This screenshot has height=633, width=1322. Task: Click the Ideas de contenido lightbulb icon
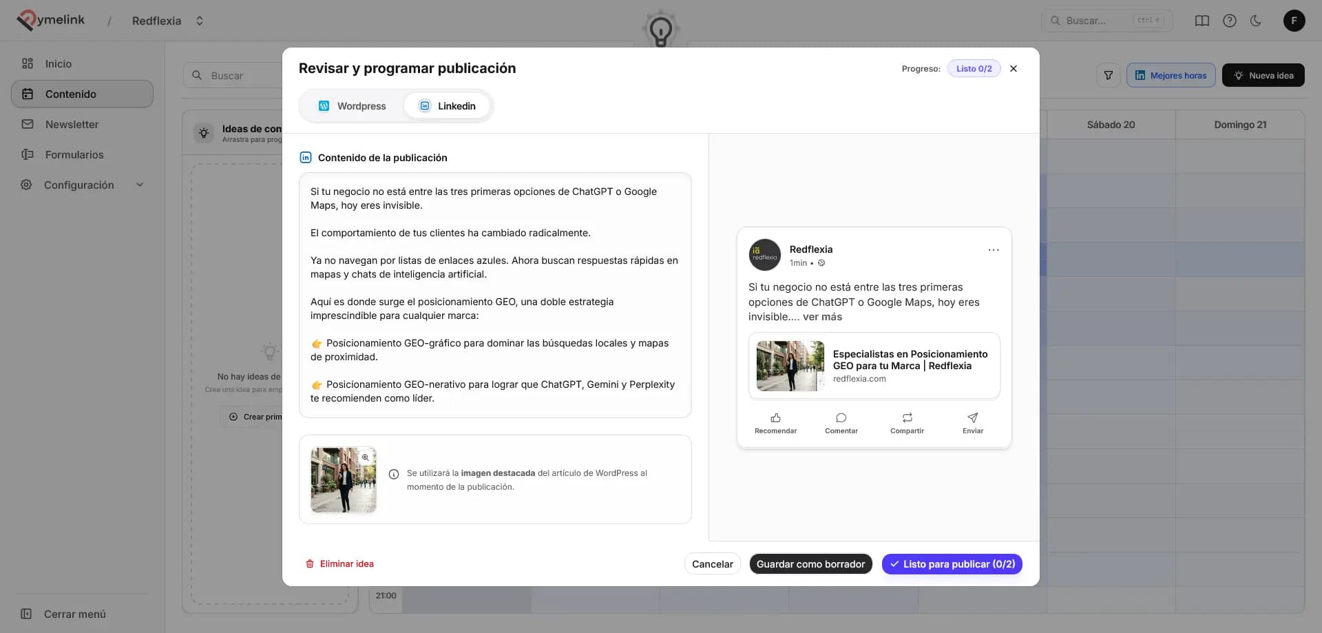204,133
